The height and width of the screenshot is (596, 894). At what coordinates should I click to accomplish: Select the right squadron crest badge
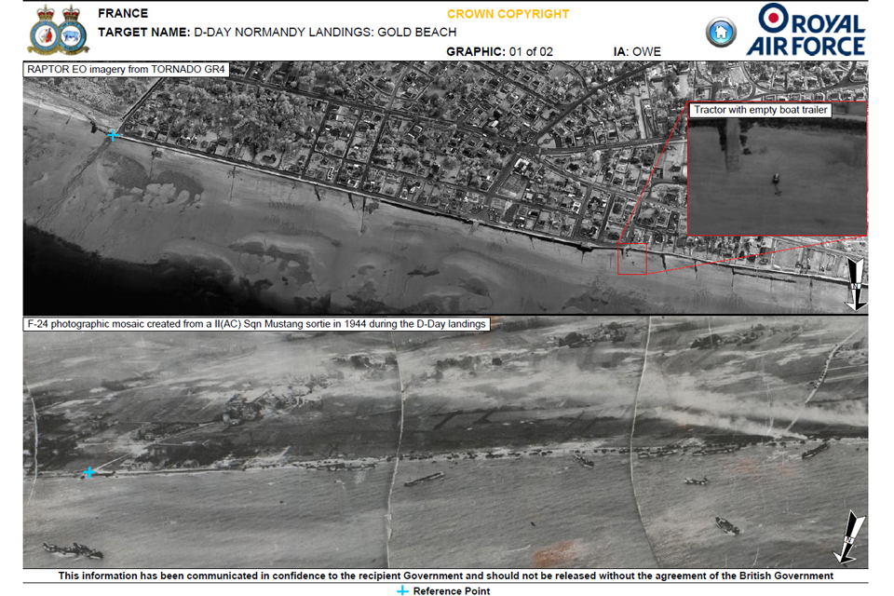click(73, 29)
